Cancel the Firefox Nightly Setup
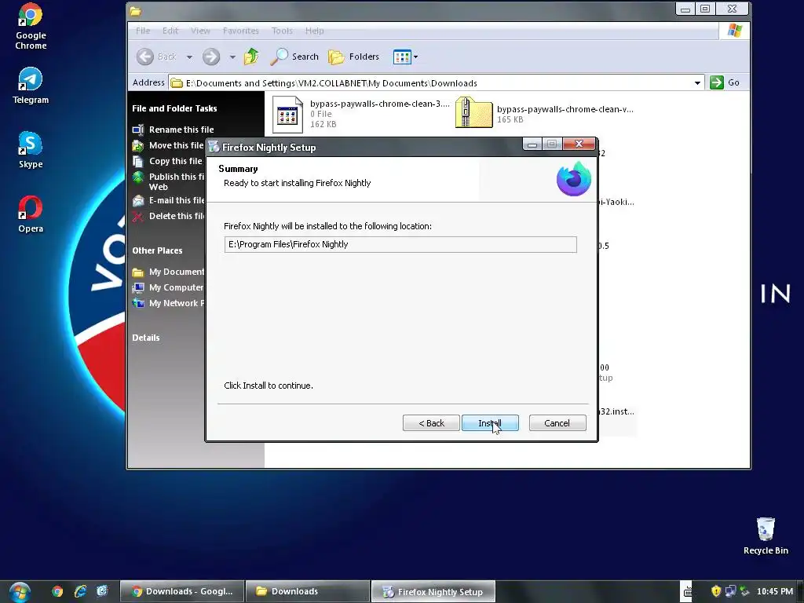 (557, 423)
